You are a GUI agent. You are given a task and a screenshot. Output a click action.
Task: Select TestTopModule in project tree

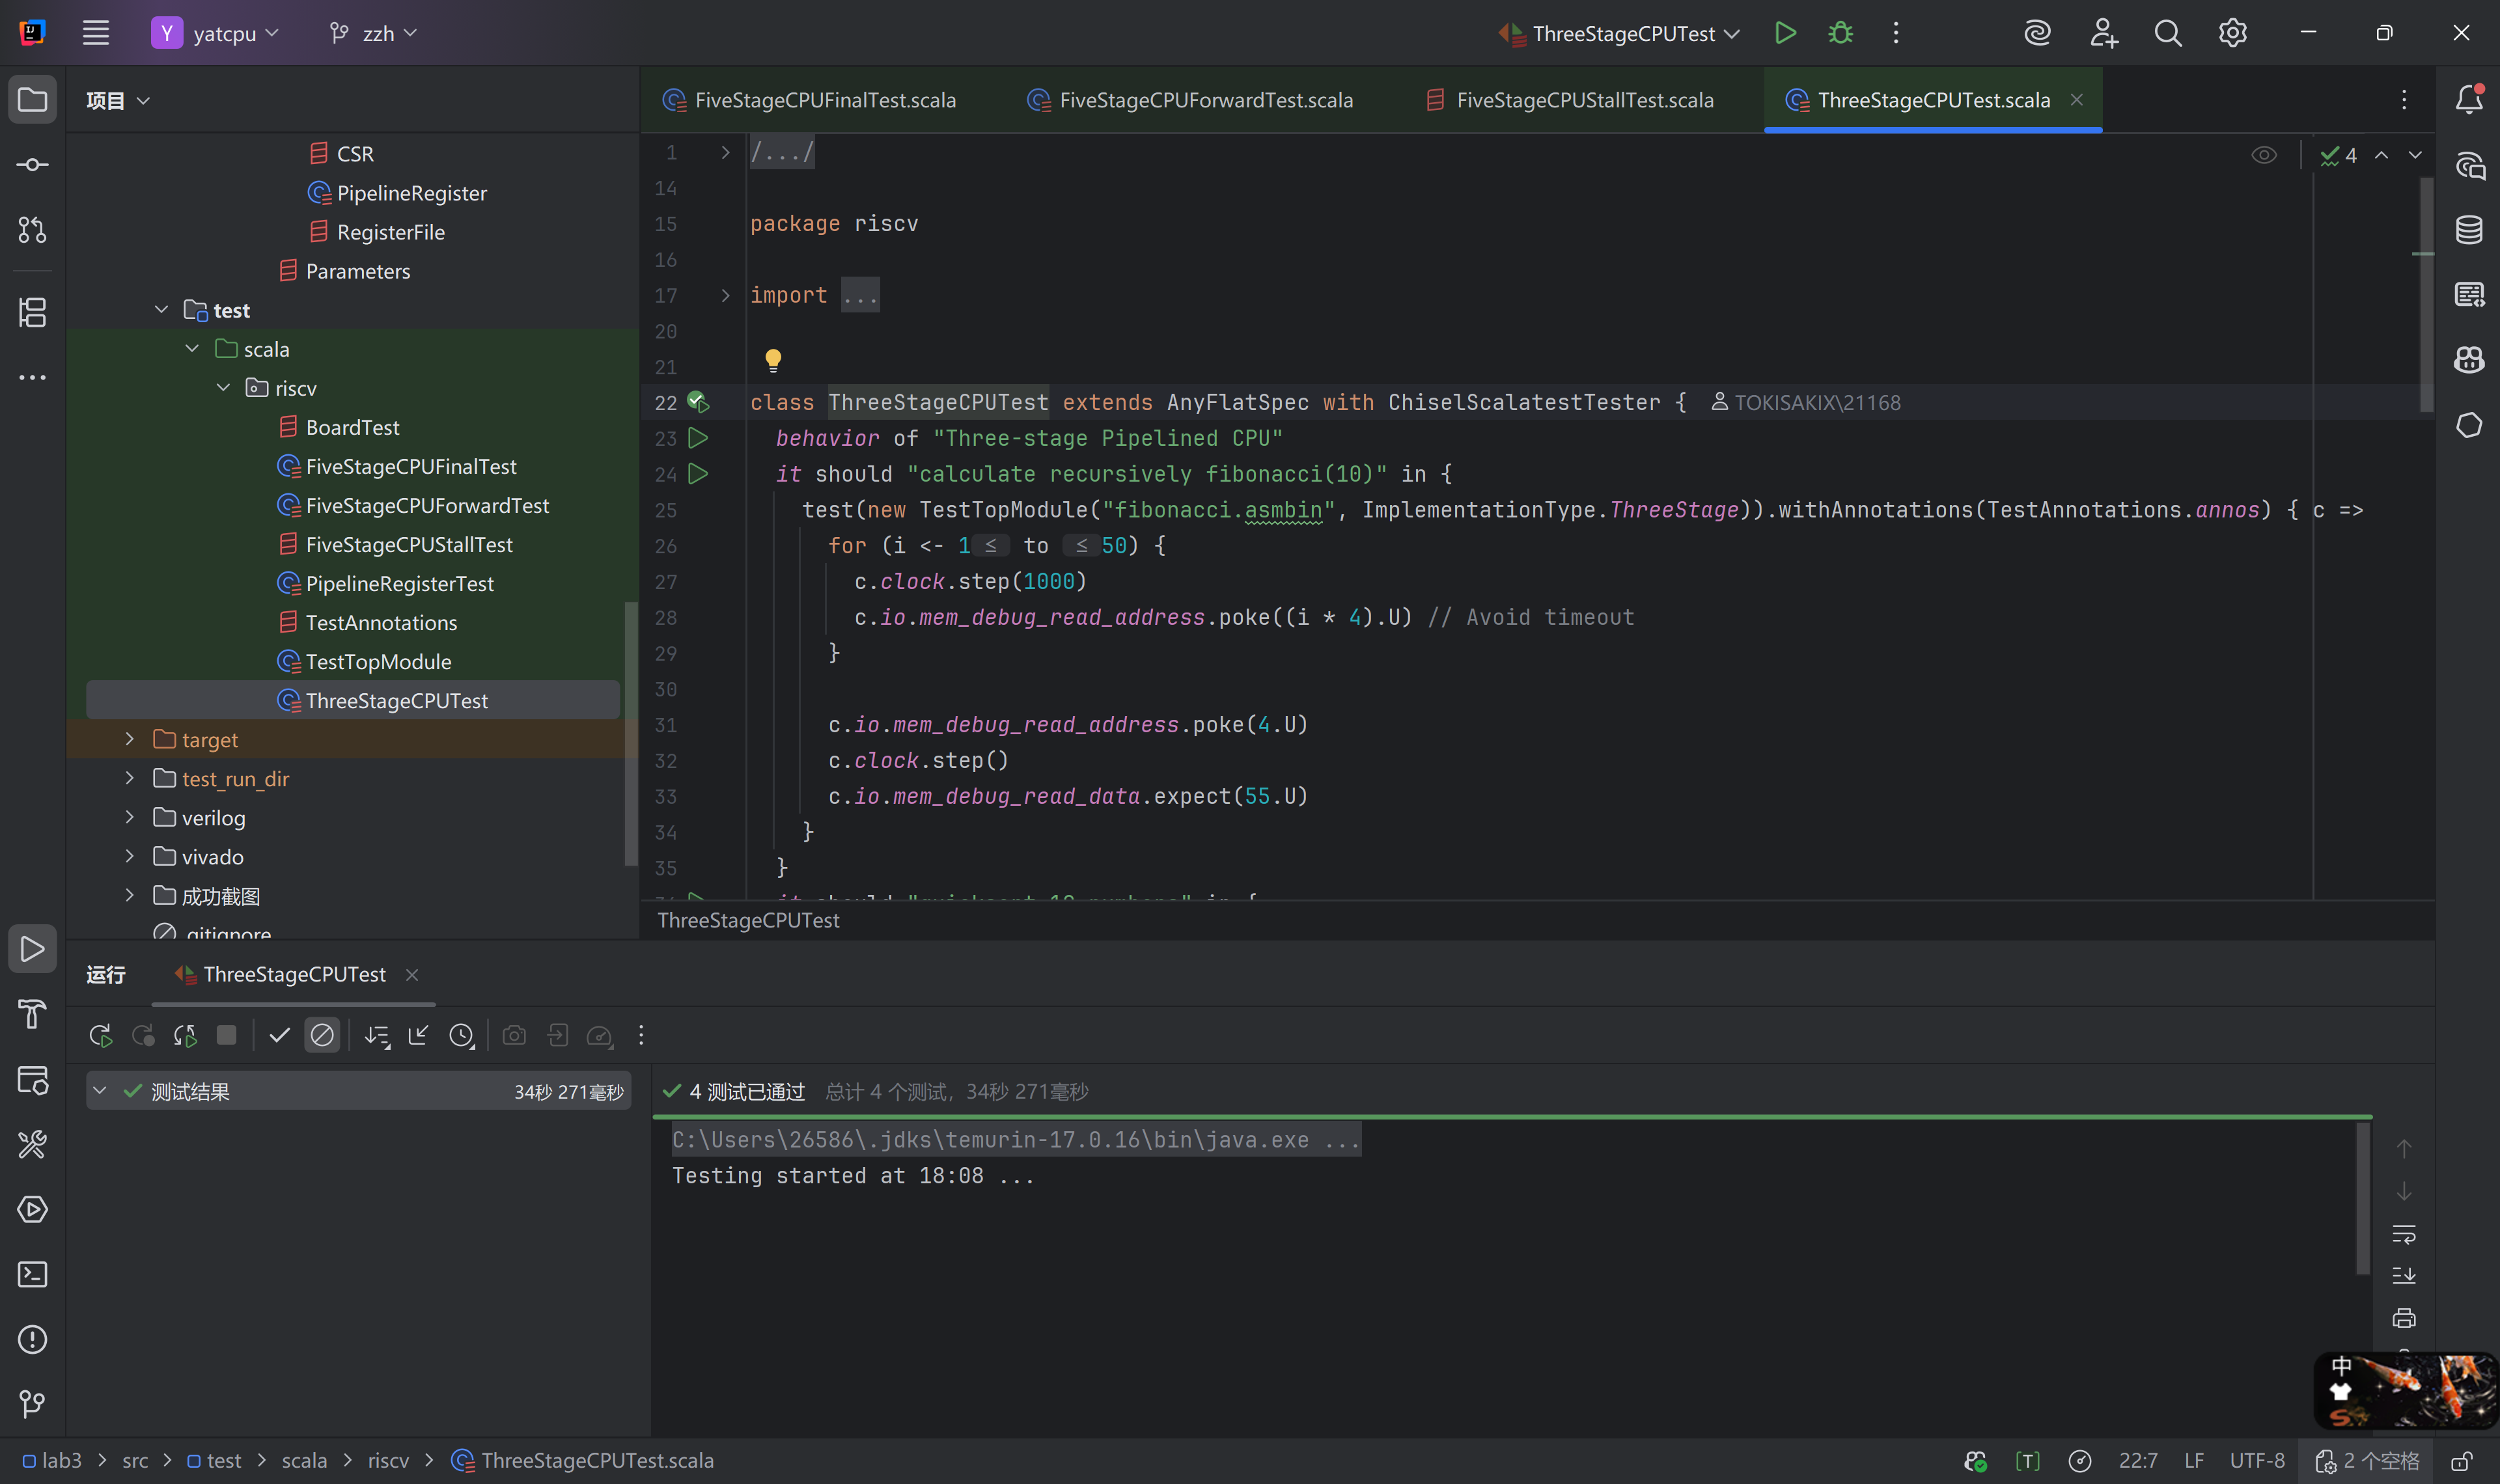(x=378, y=661)
